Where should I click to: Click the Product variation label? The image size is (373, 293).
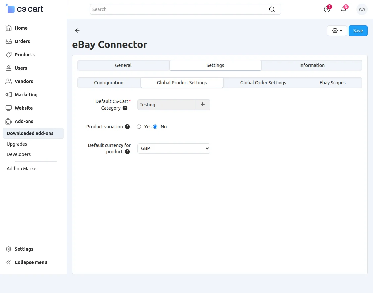coord(105,127)
